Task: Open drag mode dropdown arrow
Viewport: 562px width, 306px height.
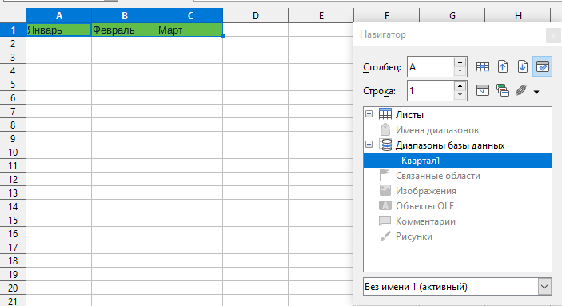Action: (x=536, y=92)
